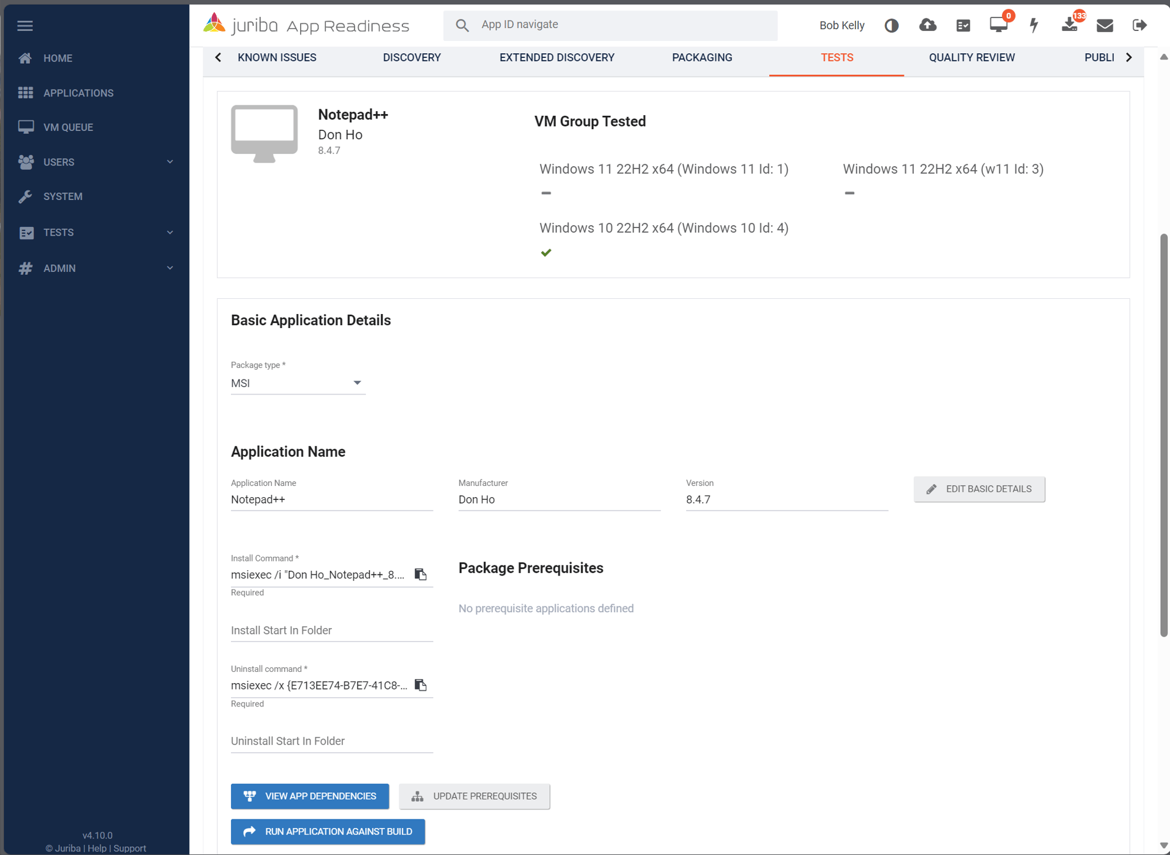Open the monitor icon with 0 badge

click(x=999, y=25)
